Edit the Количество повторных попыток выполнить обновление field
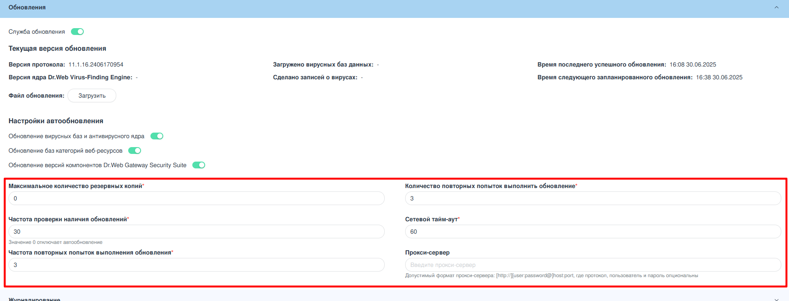The width and height of the screenshot is (789, 301). tap(593, 198)
